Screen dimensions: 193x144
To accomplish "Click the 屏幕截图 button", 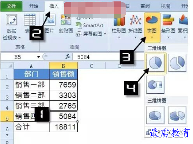I will (89, 34).
